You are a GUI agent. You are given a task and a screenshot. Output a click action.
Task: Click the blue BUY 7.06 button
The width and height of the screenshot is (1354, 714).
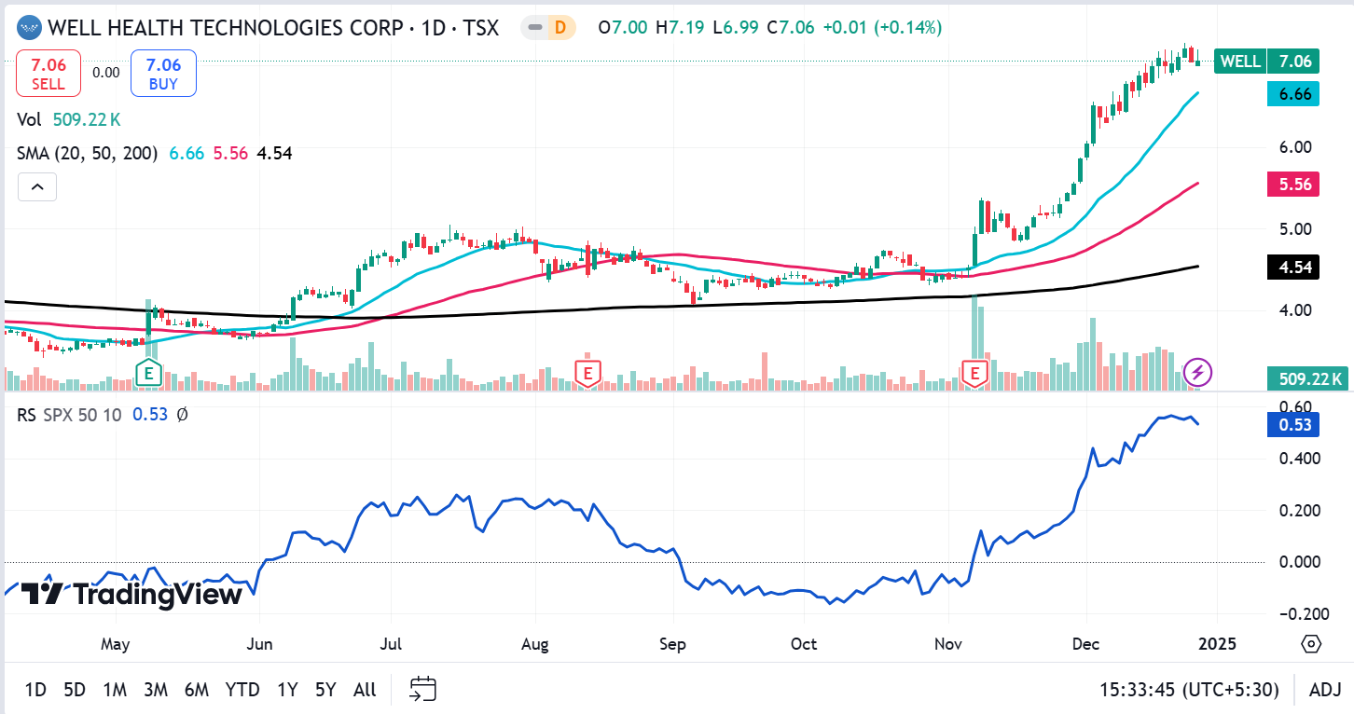point(163,74)
